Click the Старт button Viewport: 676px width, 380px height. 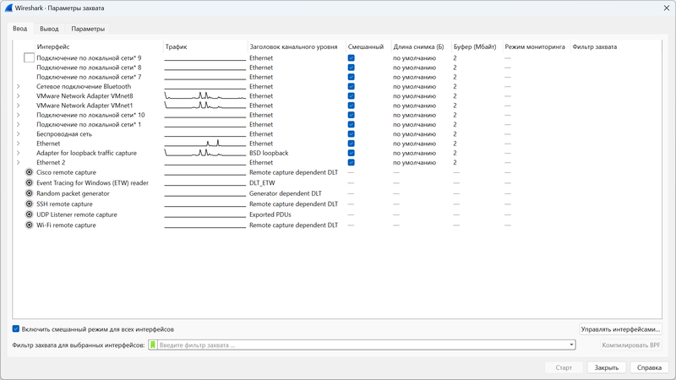click(564, 367)
